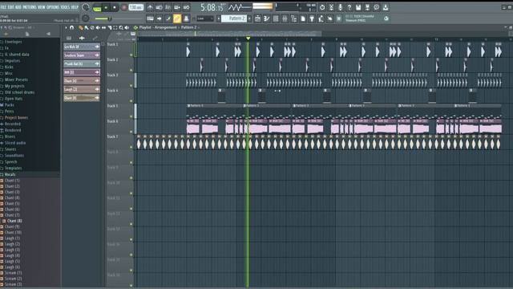Toggle the record button

click(x=124, y=7)
